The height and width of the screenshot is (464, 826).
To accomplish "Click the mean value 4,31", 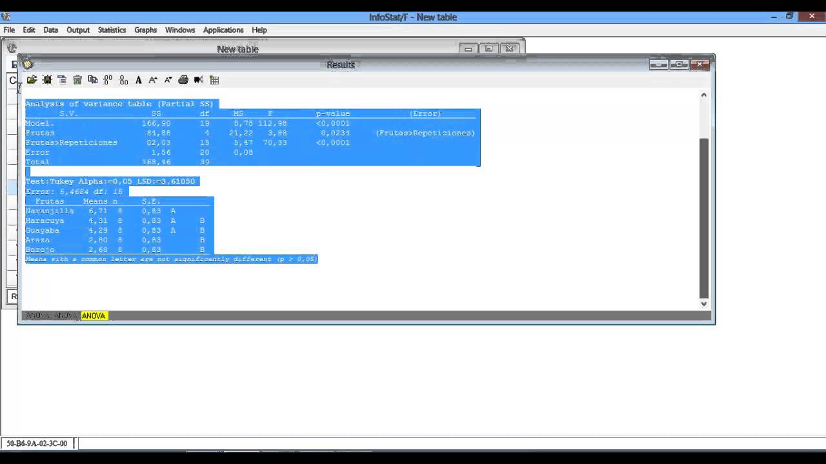I will point(97,220).
